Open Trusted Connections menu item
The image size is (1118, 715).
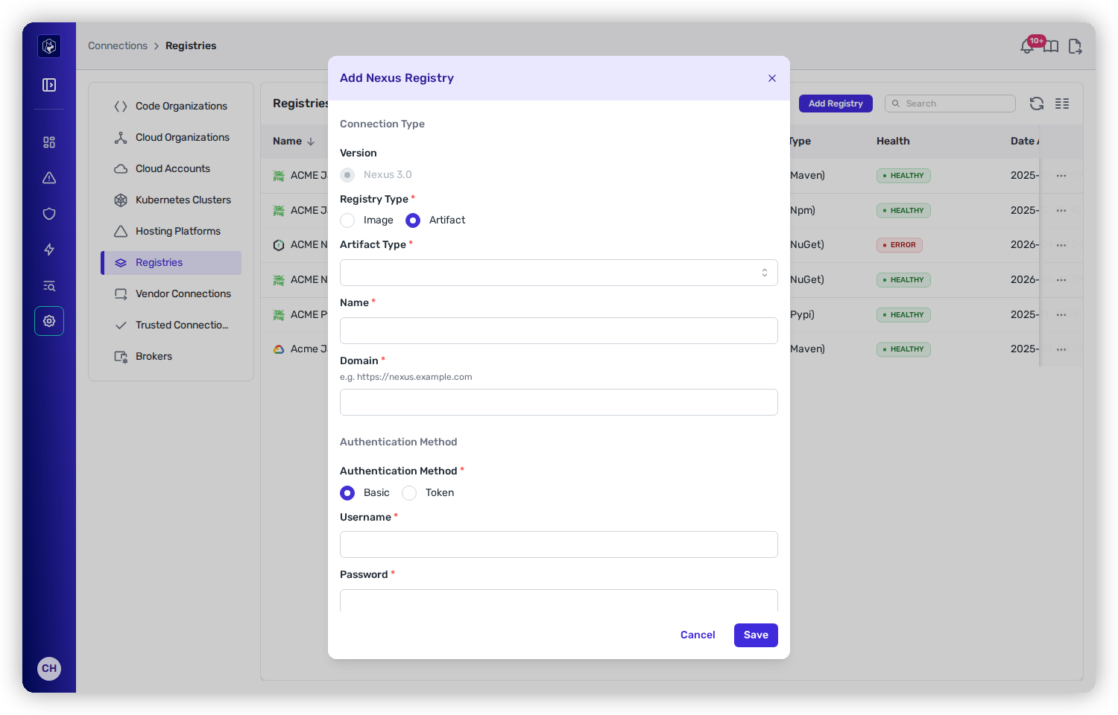tap(171, 325)
